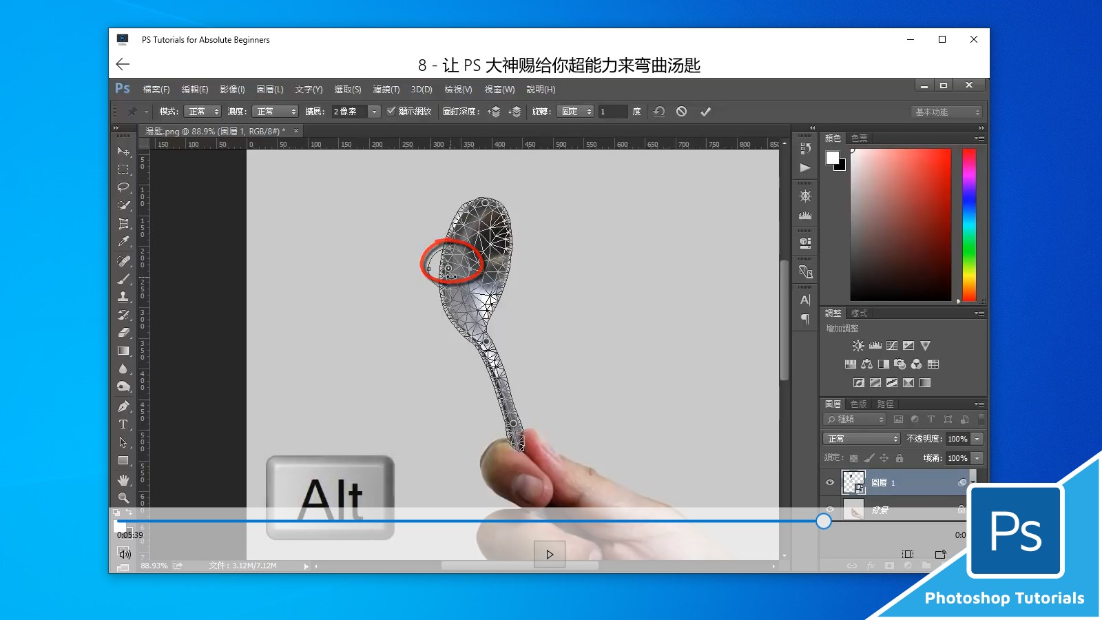The width and height of the screenshot is (1102, 620).
Task: Add a Levels adjustment
Action: click(875, 346)
